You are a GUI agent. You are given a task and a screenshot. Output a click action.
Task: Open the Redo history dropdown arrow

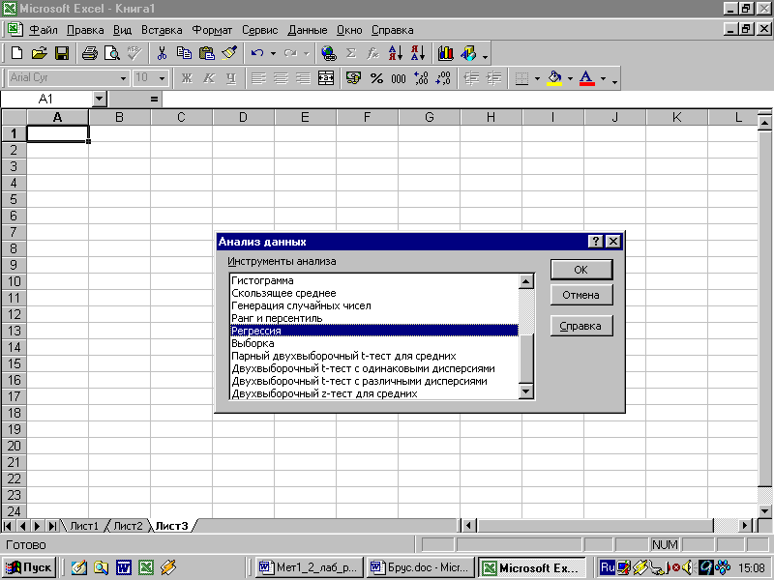[x=306, y=53]
